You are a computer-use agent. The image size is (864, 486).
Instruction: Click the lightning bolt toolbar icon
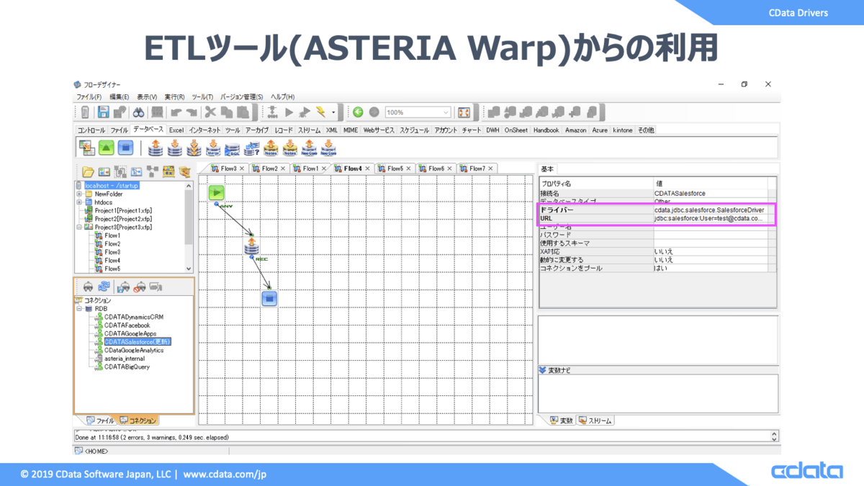point(320,112)
